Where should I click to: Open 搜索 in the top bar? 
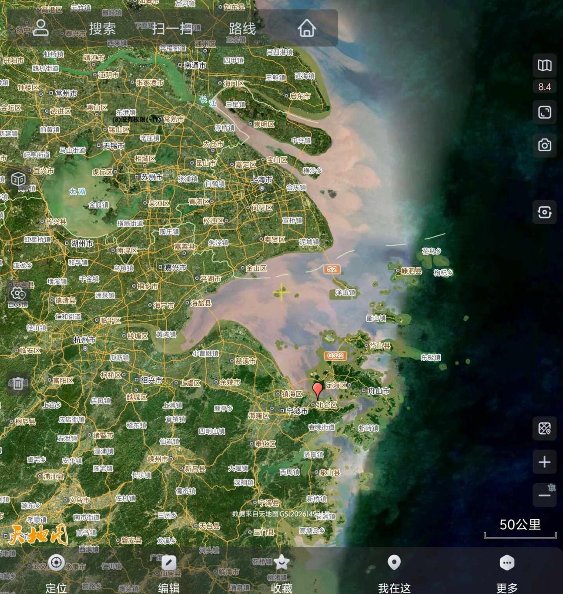tap(102, 29)
